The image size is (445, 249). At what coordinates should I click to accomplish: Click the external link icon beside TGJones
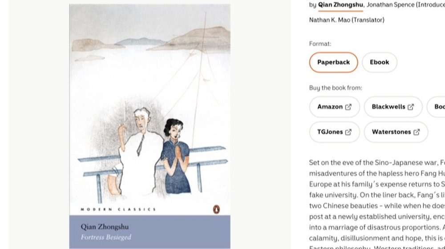[348, 132]
